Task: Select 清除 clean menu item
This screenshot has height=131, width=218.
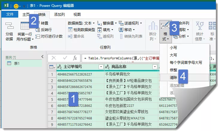Action: point(184,77)
